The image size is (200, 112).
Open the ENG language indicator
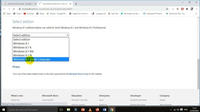(x=186, y=110)
